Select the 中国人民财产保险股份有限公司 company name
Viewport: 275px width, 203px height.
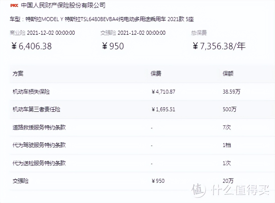tap(63, 5)
